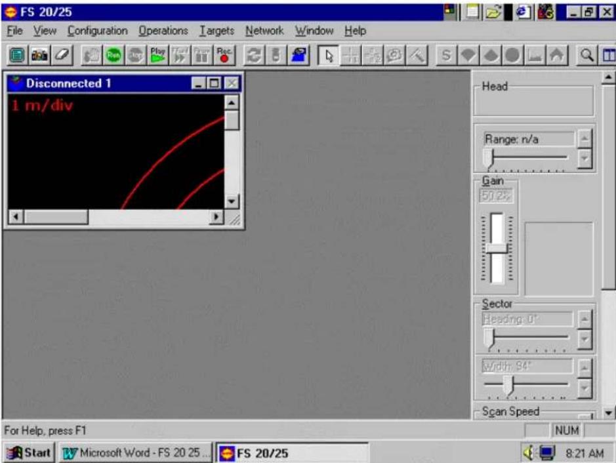The width and height of the screenshot is (616, 463).
Task: Select the full circle polar scan icon
Action: (x=512, y=55)
